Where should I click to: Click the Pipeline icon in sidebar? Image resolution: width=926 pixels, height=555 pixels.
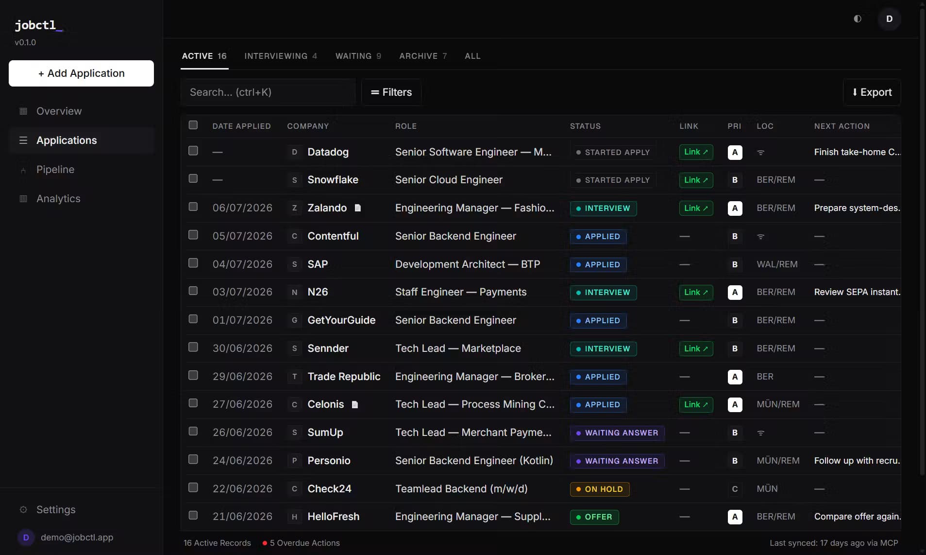coord(23,170)
